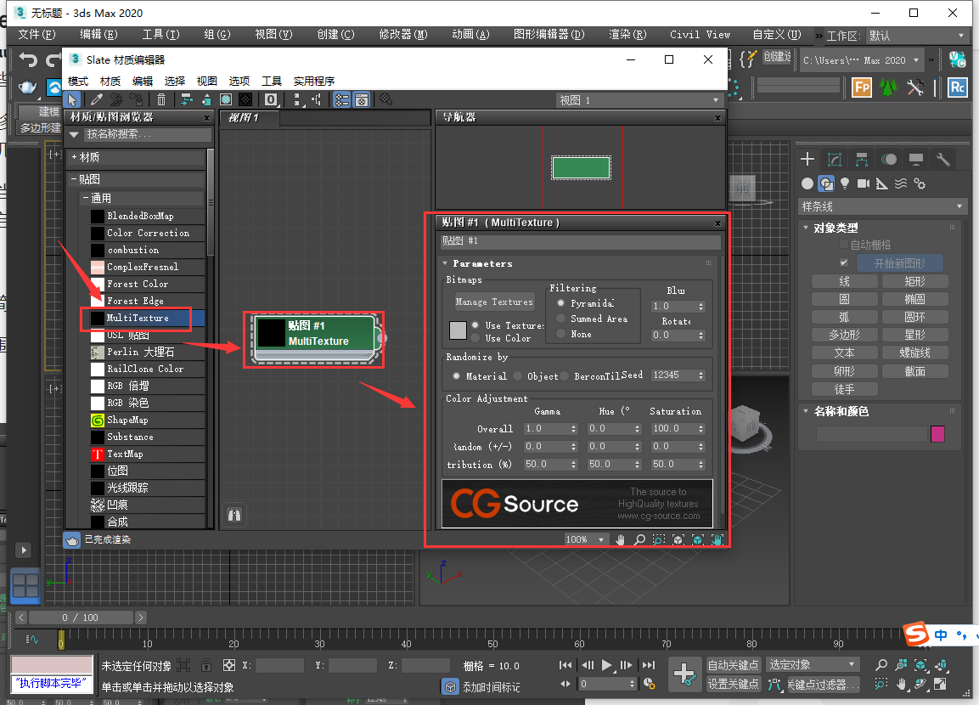Select the Cameras creation icon
The height and width of the screenshot is (705, 979).
coord(863,183)
